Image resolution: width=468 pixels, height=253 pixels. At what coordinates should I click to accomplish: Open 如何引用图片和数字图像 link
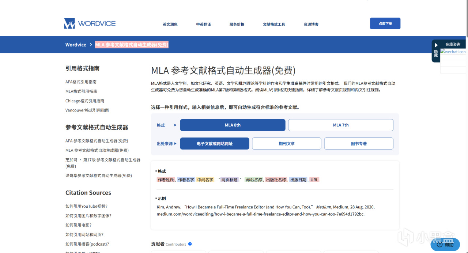(x=88, y=216)
